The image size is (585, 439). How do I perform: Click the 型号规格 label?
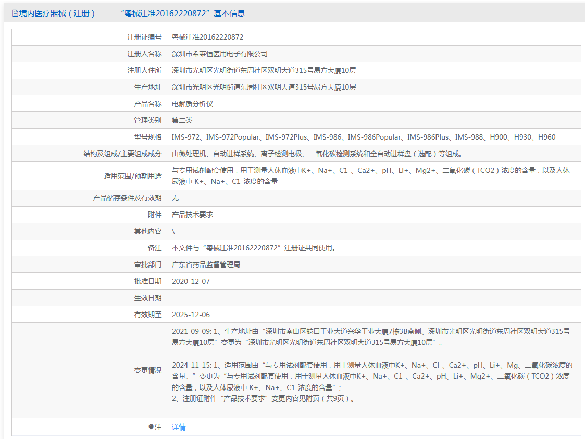148,137
